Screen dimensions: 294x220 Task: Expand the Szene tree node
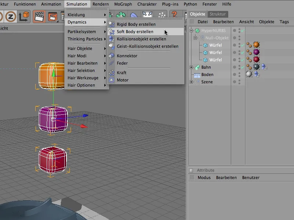click(191, 82)
